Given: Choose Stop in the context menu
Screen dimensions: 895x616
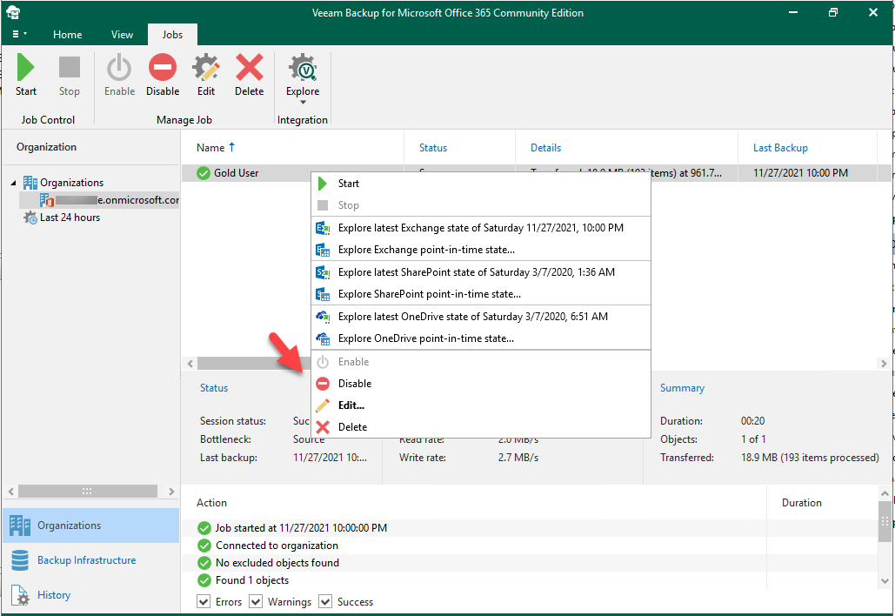Looking at the screenshot, I should [481, 205].
